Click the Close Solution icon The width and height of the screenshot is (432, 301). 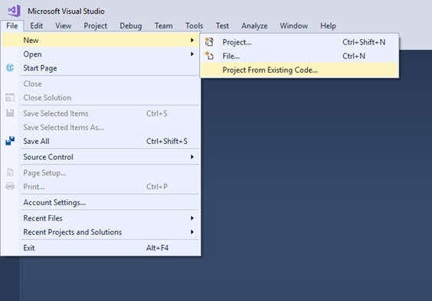pos(10,97)
